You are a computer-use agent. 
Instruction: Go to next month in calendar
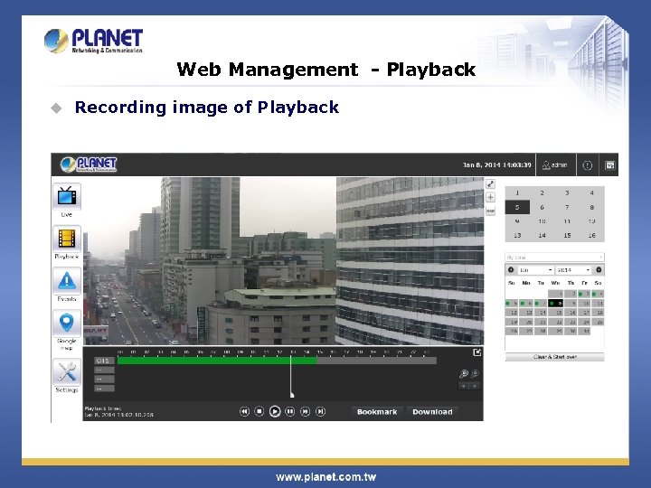(x=599, y=269)
